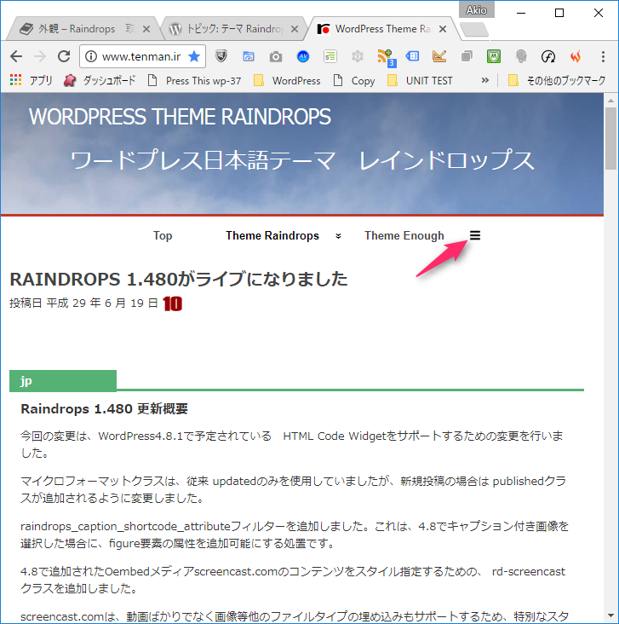Image resolution: width=619 pixels, height=624 pixels.
Task: Close the WordPress Theme Raindrops tab
Action: pyautogui.click(x=443, y=29)
